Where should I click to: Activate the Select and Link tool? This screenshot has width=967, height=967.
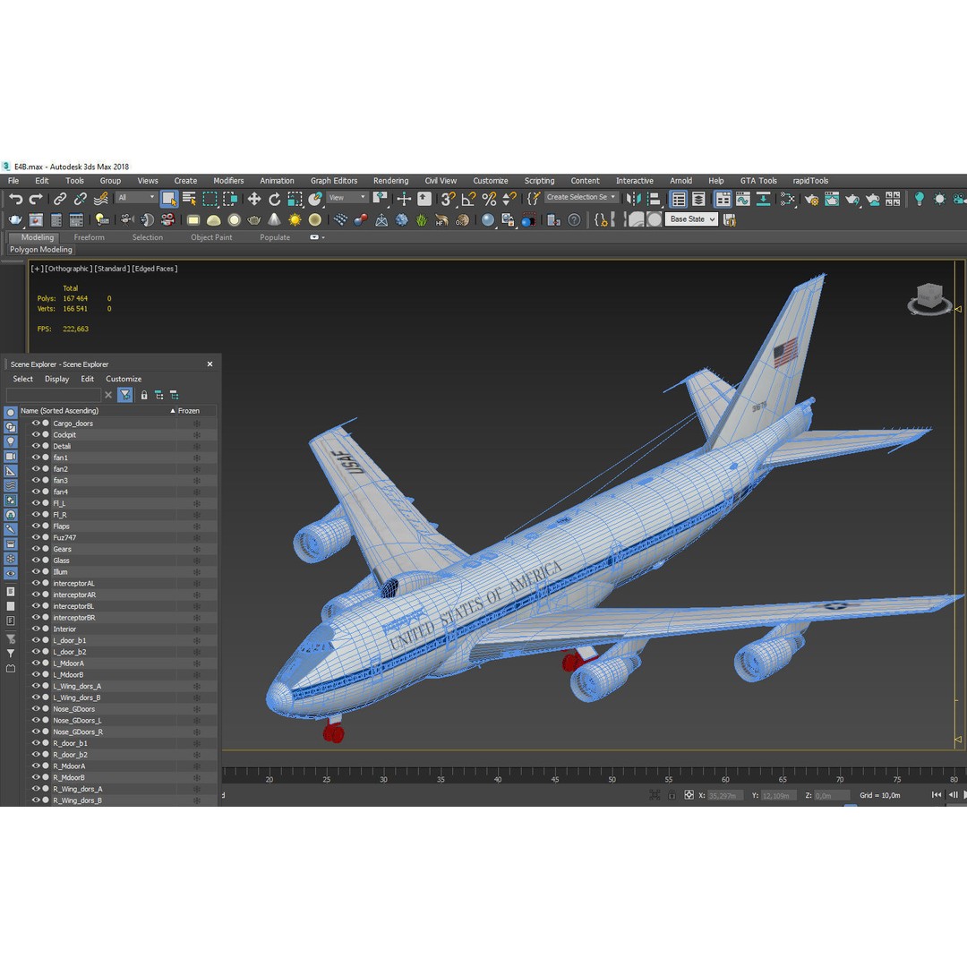click(60, 199)
